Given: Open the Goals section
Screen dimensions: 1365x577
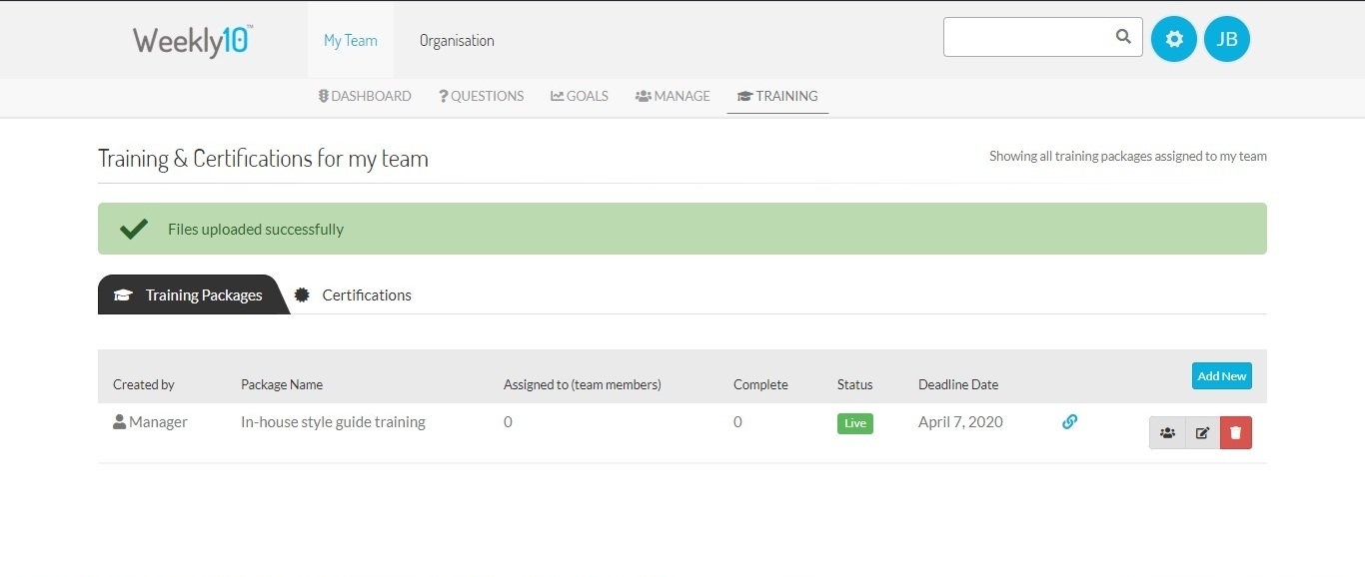Looking at the screenshot, I should [x=580, y=97].
